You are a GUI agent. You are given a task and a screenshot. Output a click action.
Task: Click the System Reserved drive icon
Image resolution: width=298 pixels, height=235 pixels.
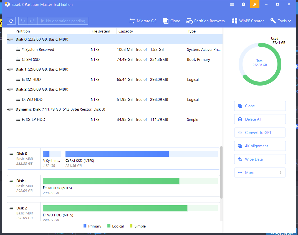tap(18, 49)
